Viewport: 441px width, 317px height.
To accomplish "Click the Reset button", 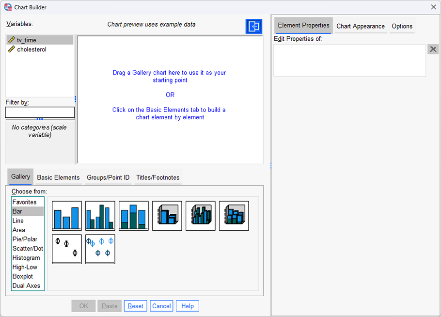I will point(135,306).
